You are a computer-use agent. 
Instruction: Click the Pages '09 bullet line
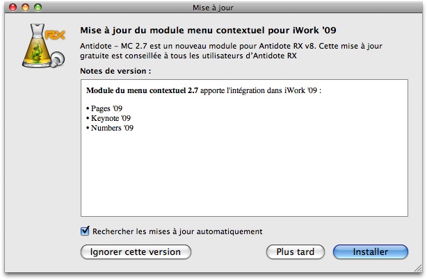click(104, 108)
